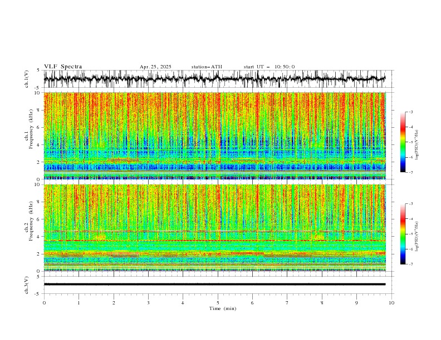
Task: Click the "4" kHz tick of ch.1 spectrogram
Action: click(x=39, y=145)
